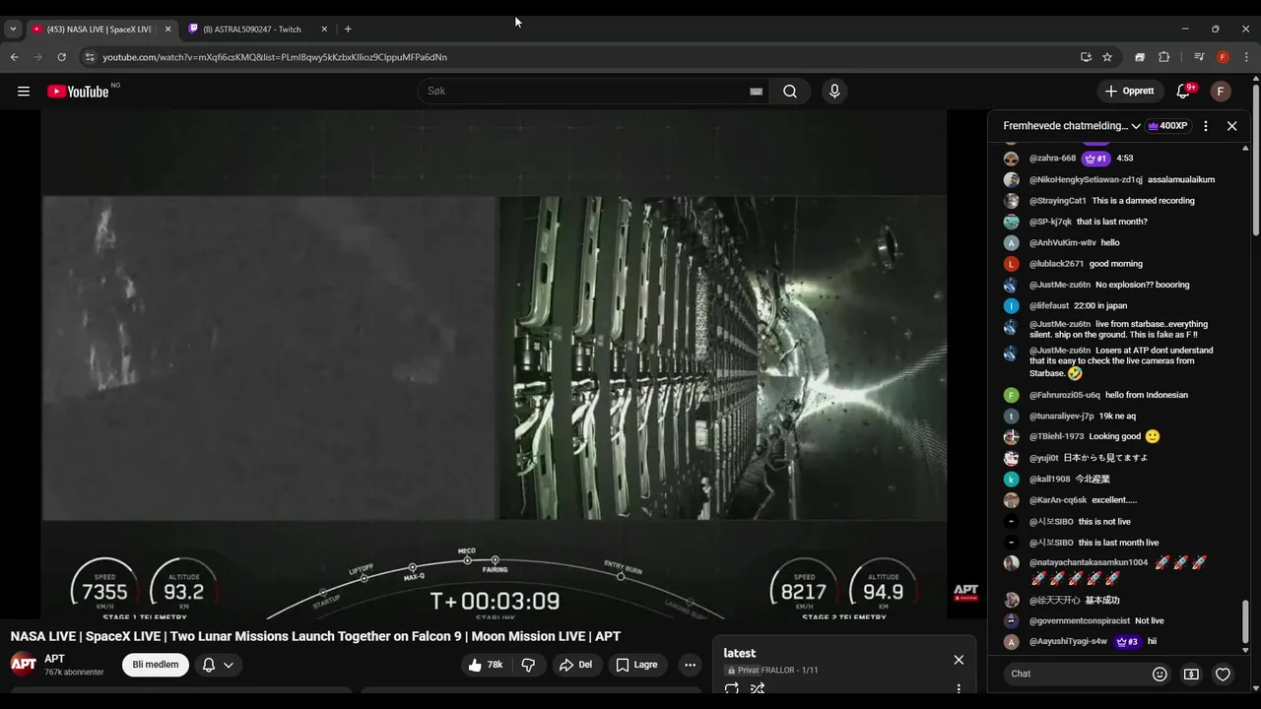Viewport: 1261px width, 709px height.
Task: Click the 'latest' playlist title
Action: click(740, 654)
